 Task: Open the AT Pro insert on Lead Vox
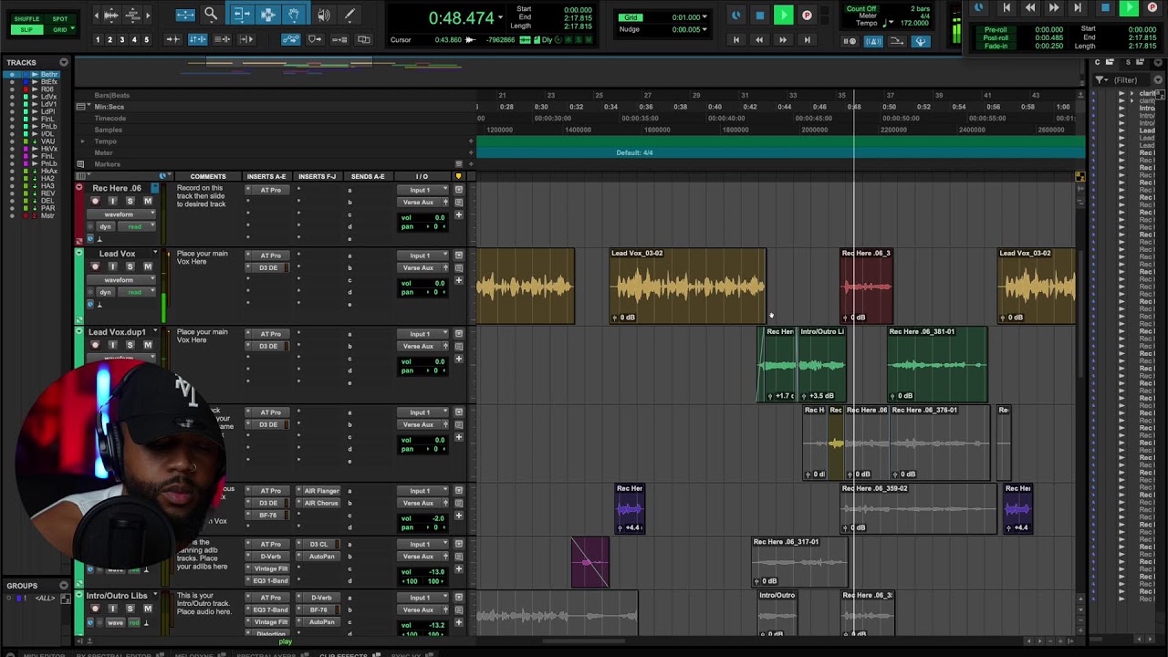[270, 255]
